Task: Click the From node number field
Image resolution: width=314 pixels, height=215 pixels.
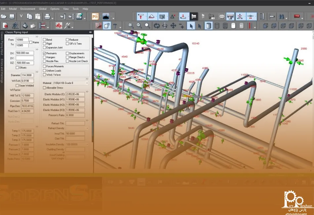Action: [x=22, y=40]
